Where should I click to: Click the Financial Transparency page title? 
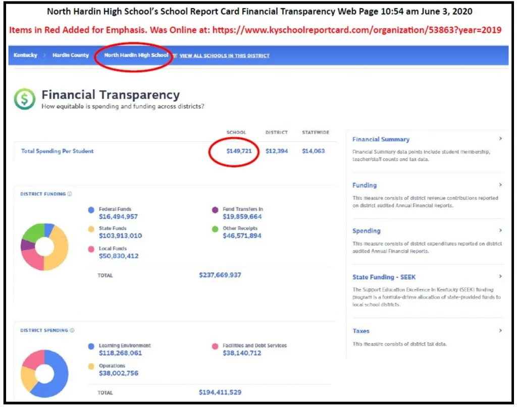(111, 95)
